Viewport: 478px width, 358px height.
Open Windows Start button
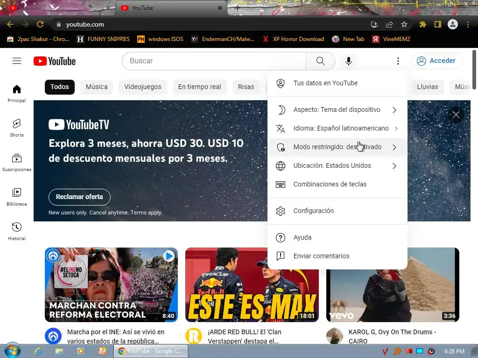[x=13, y=350]
